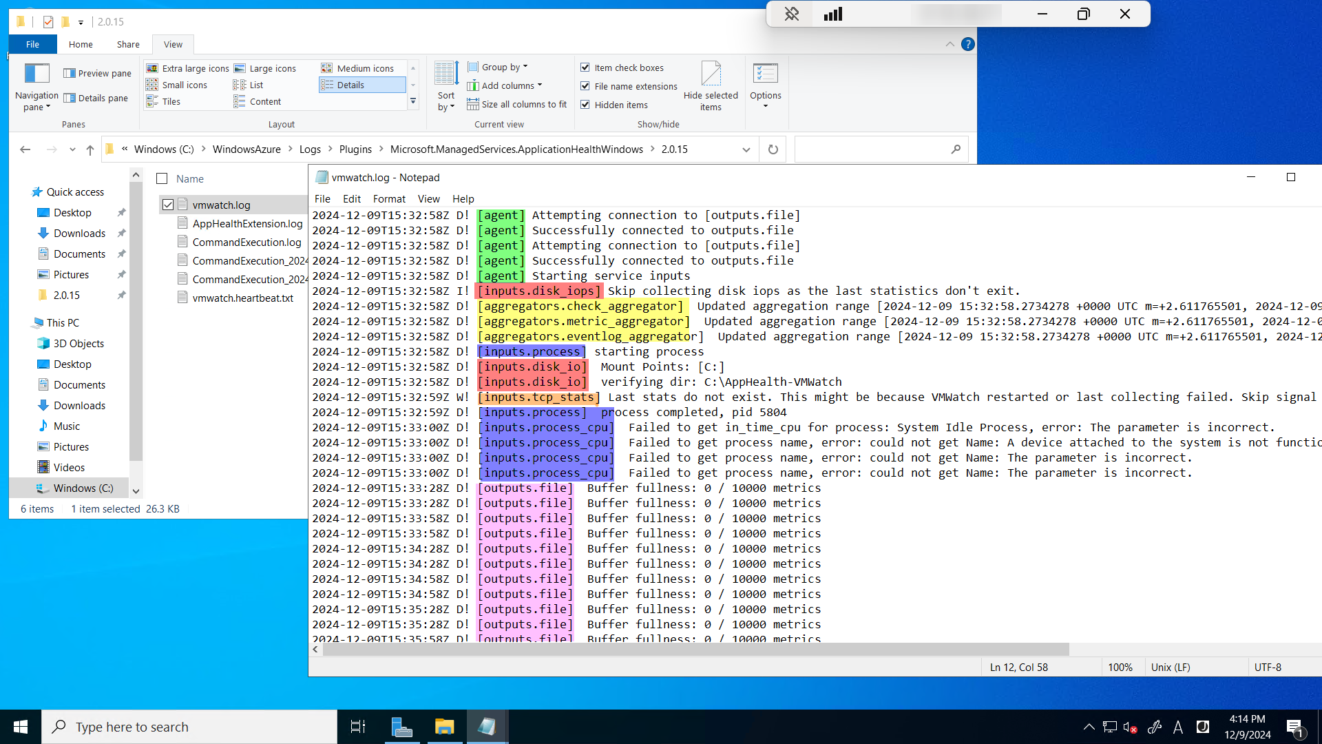Choose the List layout option
This screenshot has height=744, width=1322.
[x=249, y=85]
